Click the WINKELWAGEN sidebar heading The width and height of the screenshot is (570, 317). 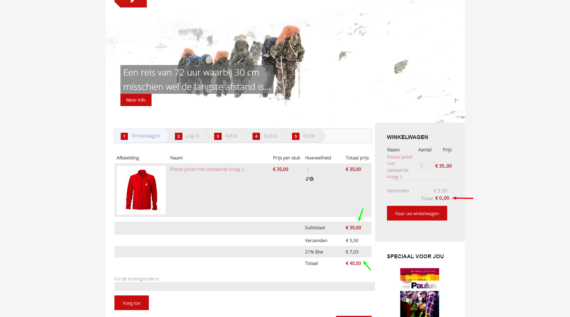click(407, 137)
